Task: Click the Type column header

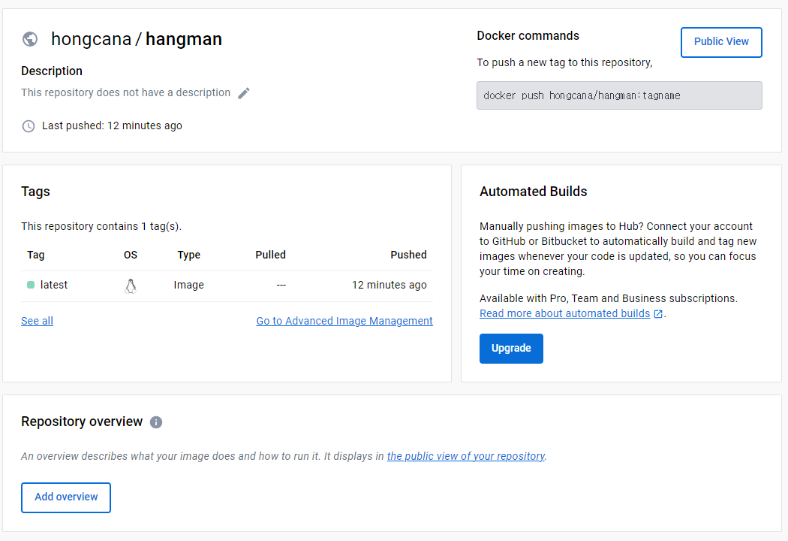Action: click(189, 255)
